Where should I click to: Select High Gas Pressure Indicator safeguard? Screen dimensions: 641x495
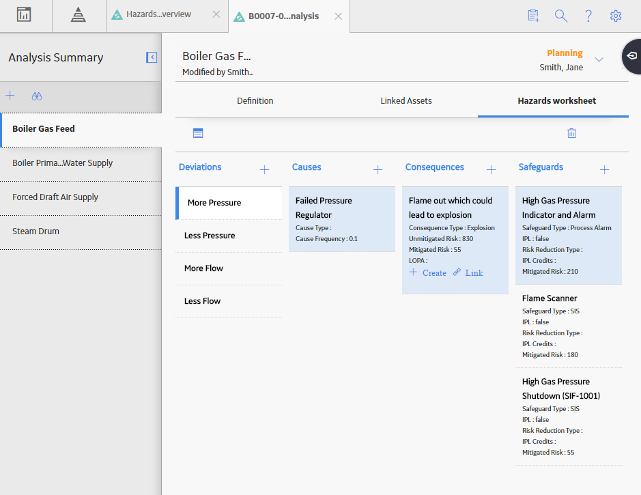tap(569, 236)
